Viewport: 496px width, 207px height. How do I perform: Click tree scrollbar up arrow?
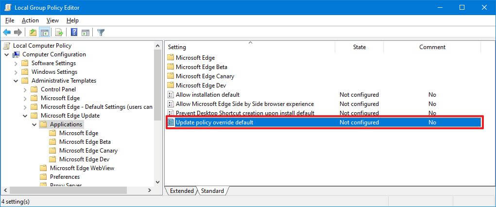pyautogui.click(x=158, y=46)
